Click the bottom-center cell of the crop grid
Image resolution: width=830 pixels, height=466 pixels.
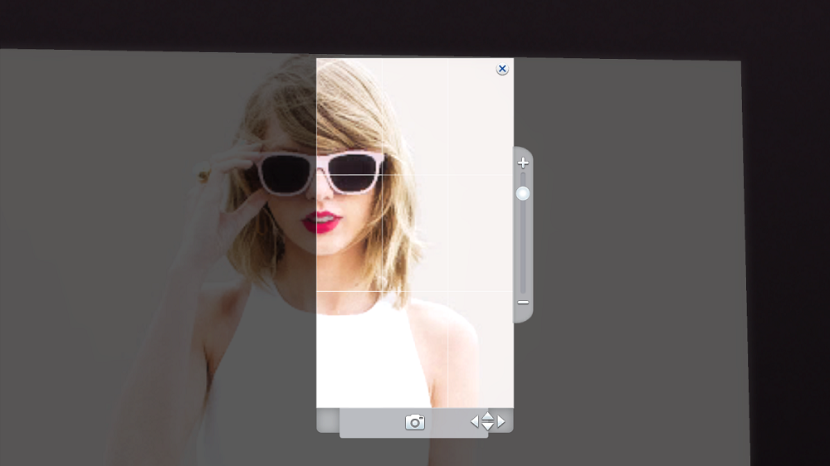[x=415, y=348]
